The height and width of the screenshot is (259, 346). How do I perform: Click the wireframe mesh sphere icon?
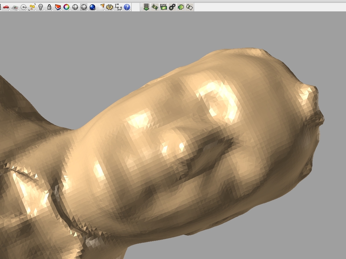83,7
